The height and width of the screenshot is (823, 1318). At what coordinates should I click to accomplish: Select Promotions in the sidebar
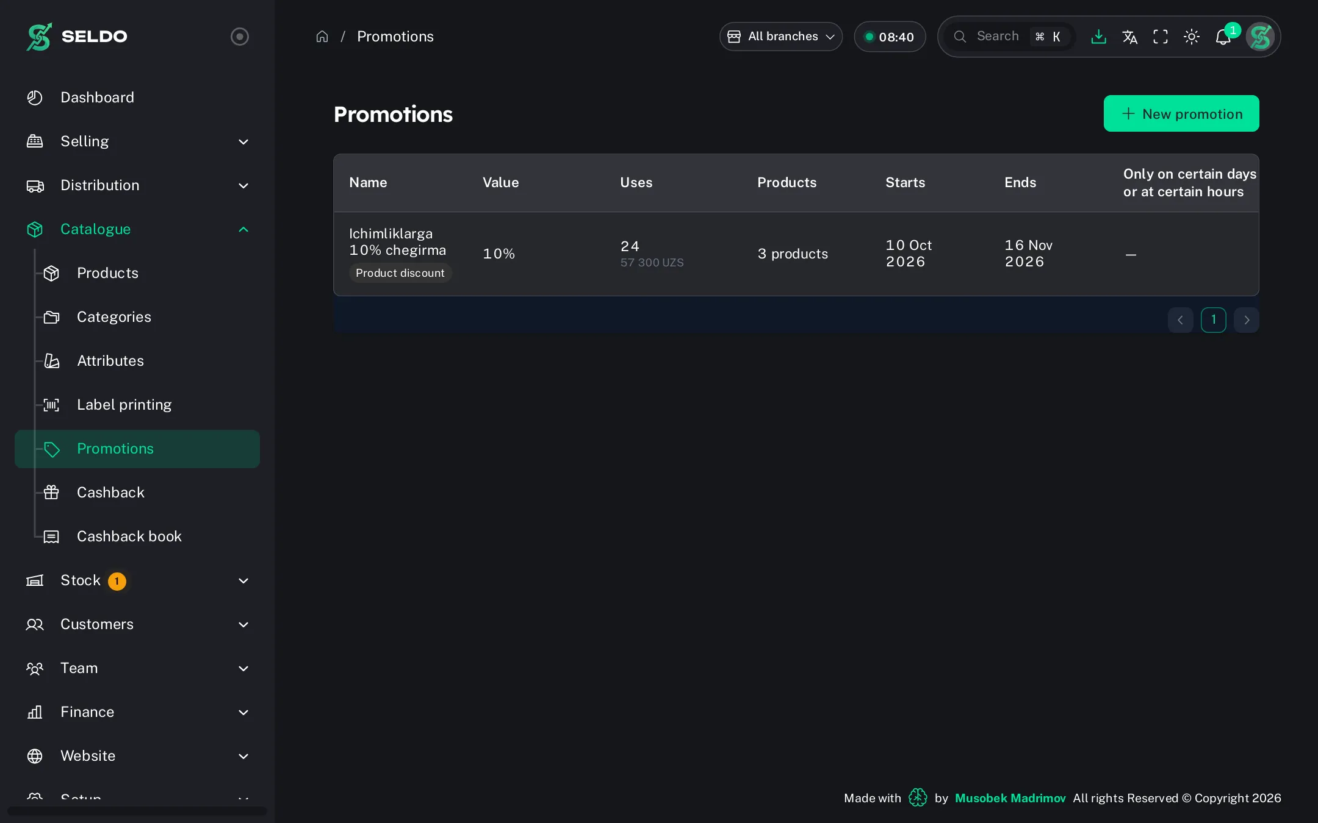(137, 449)
